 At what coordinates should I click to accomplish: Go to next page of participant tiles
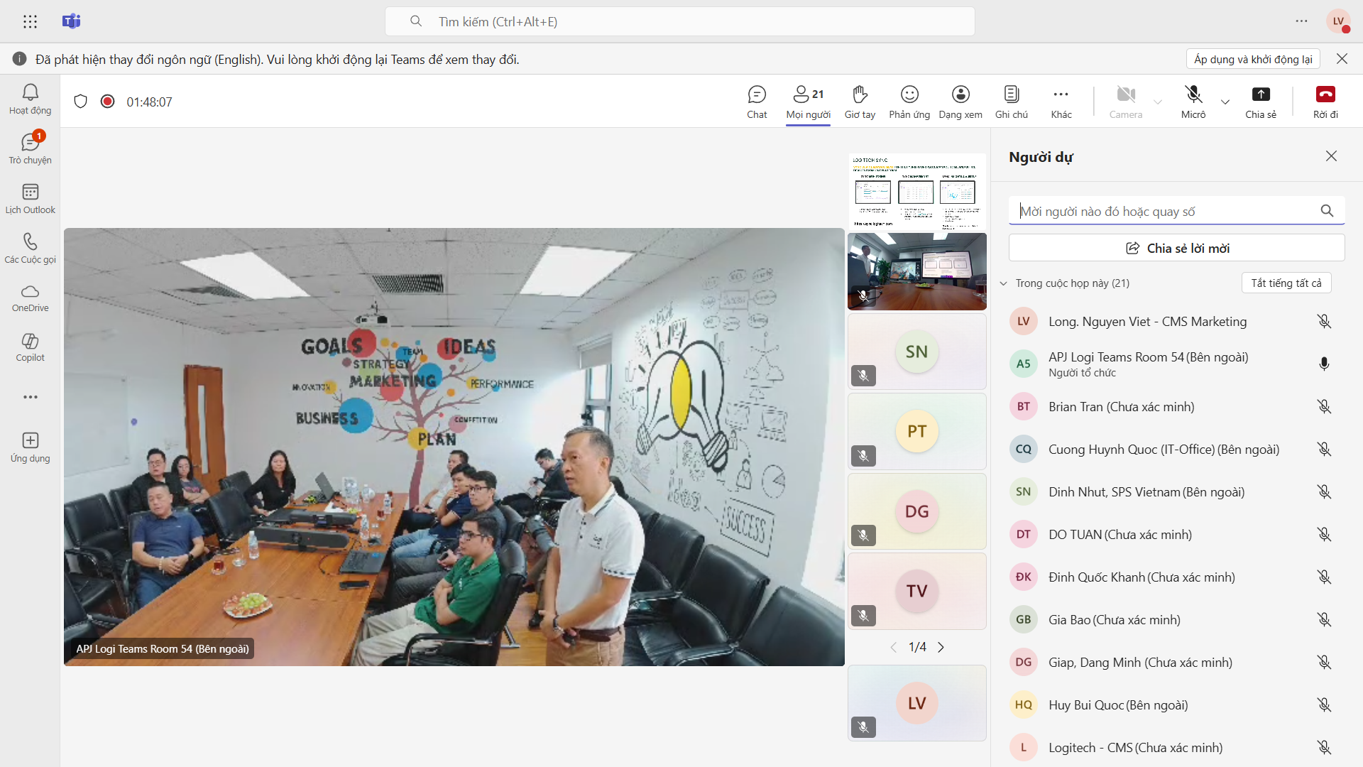[x=941, y=647]
